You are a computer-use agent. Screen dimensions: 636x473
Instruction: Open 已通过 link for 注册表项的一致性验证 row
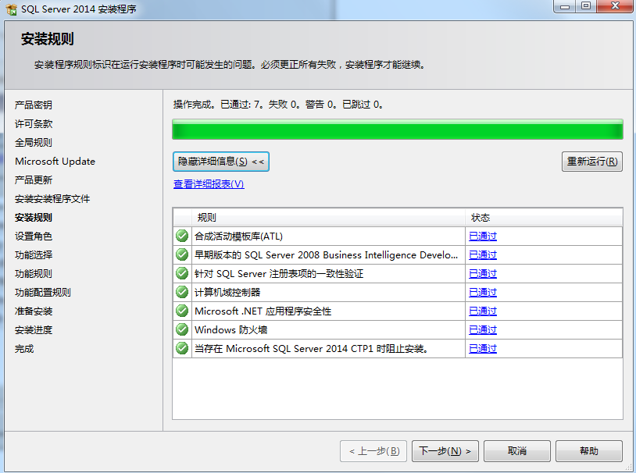(483, 274)
